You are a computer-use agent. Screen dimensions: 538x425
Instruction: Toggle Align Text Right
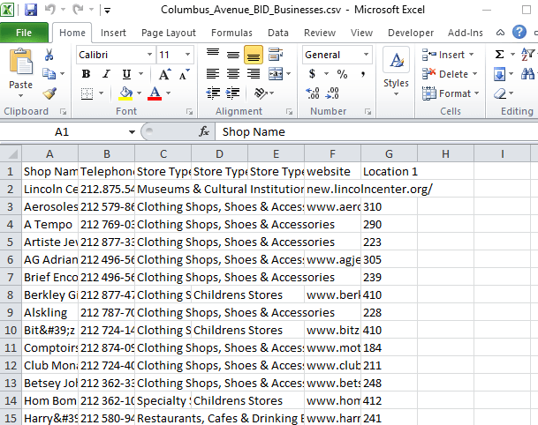254,74
